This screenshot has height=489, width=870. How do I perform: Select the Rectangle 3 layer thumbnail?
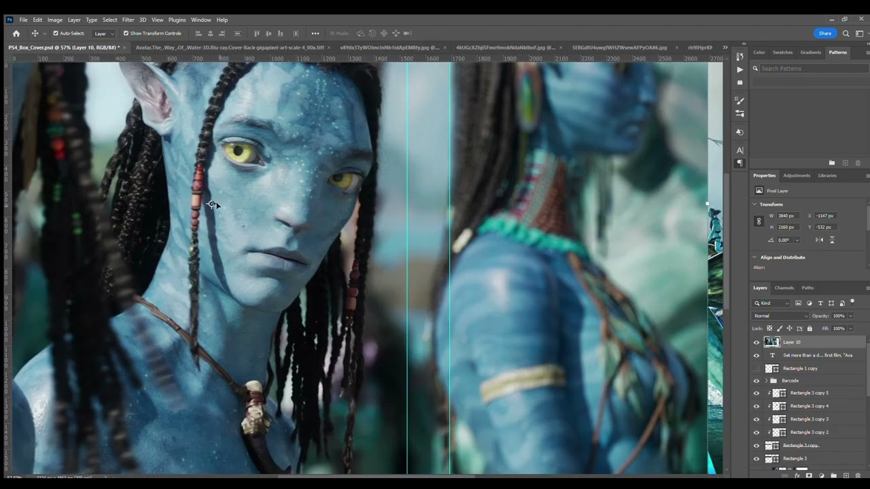point(772,458)
